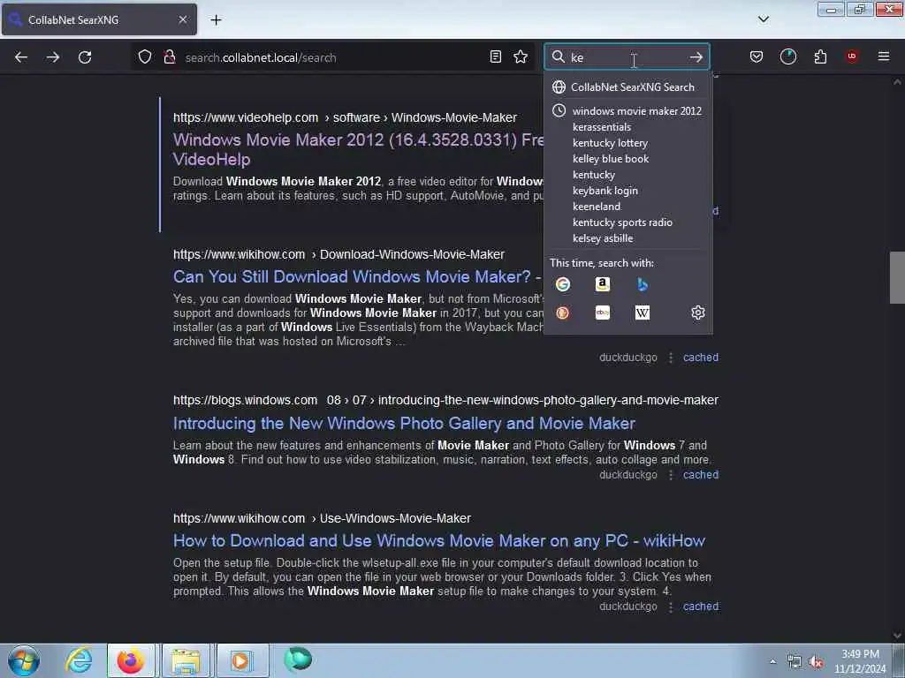List all tabs dropdown arrow
This screenshot has height=678, width=905.
[x=763, y=19]
